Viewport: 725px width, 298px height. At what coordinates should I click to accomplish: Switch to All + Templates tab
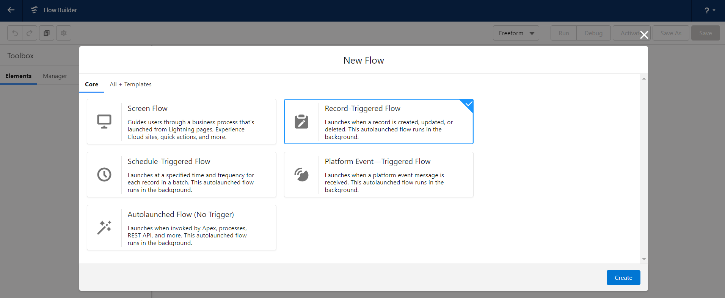[130, 84]
